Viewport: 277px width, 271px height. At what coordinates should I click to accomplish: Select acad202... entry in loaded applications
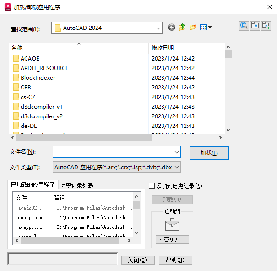[31, 208]
